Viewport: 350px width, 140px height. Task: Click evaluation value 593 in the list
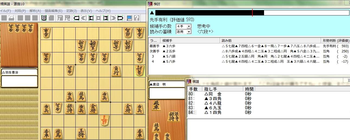(345, 46)
